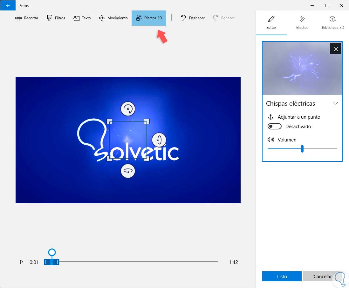Switch to the Efectos tab
This screenshot has width=349, height=288.
[x=302, y=23]
